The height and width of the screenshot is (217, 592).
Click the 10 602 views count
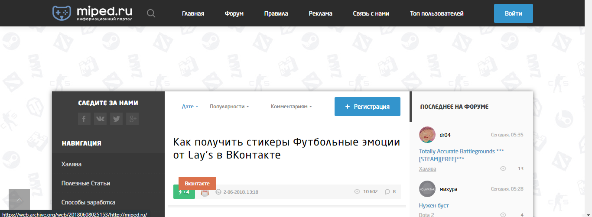(x=371, y=191)
